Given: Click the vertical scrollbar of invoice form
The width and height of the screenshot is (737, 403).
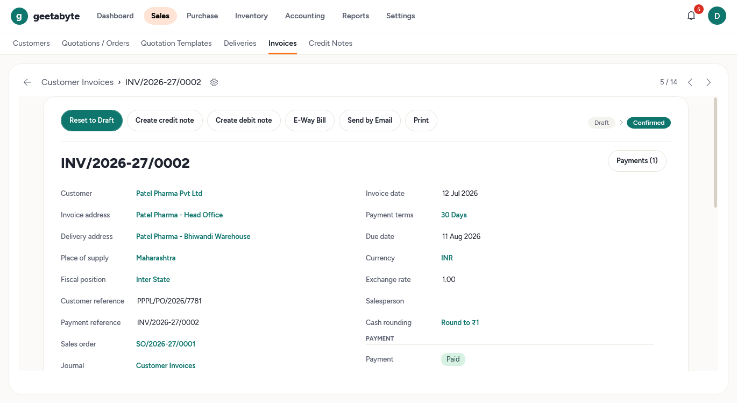Looking at the screenshot, I should click(715, 153).
